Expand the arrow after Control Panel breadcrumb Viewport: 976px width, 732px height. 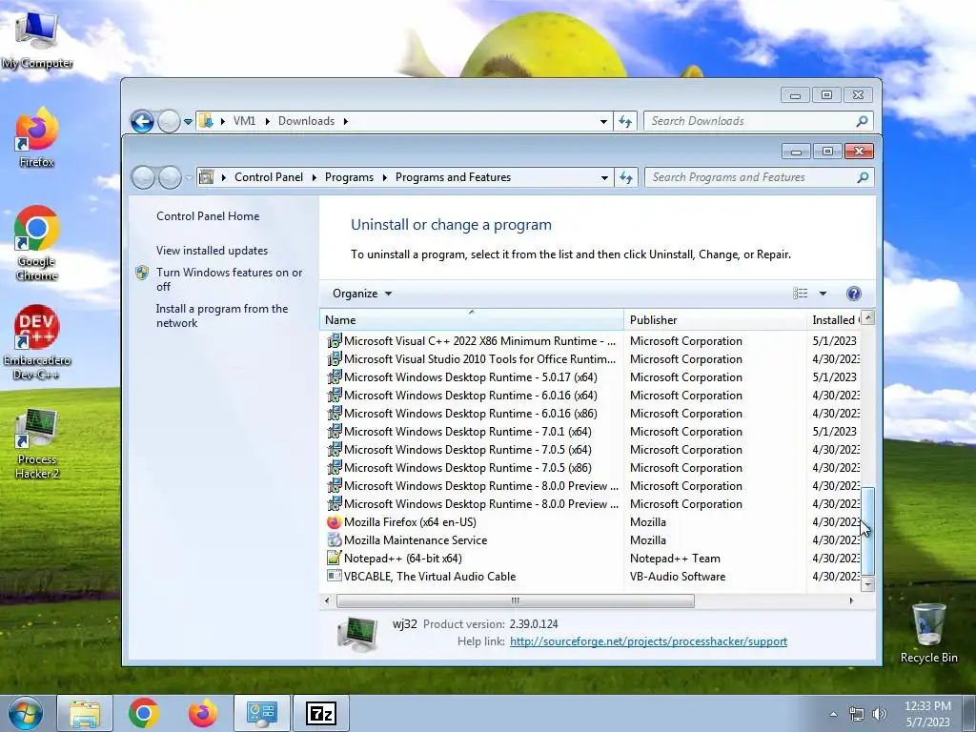[x=314, y=177]
